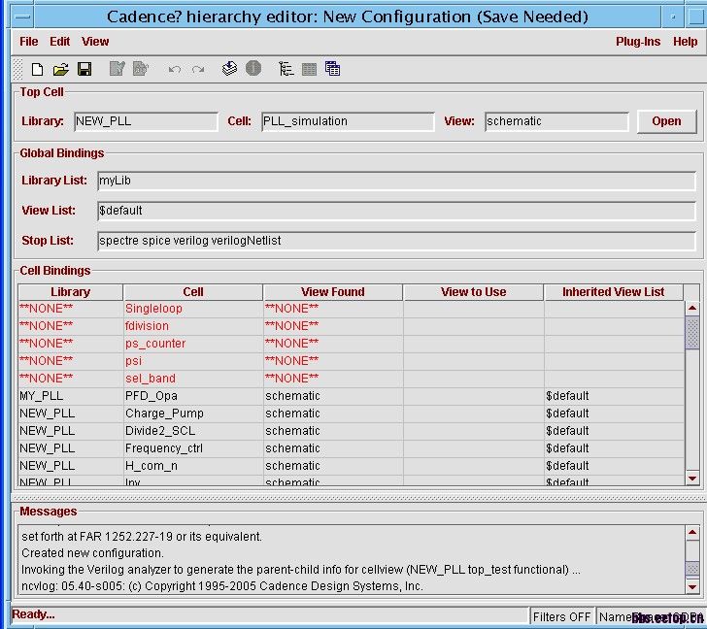Click View to Use cell for Charge_Pump

click(474, 414)
